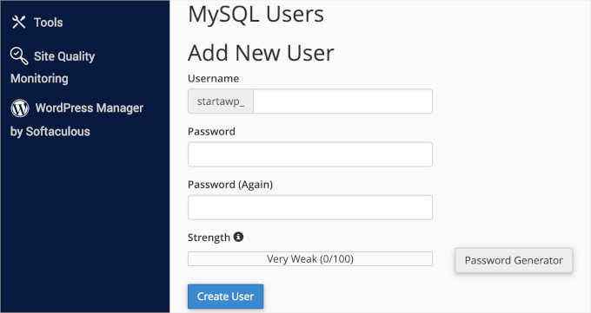Screen dimensions: 591x313
Task: Click the Password (Again) label
Action: pos(230,185)
